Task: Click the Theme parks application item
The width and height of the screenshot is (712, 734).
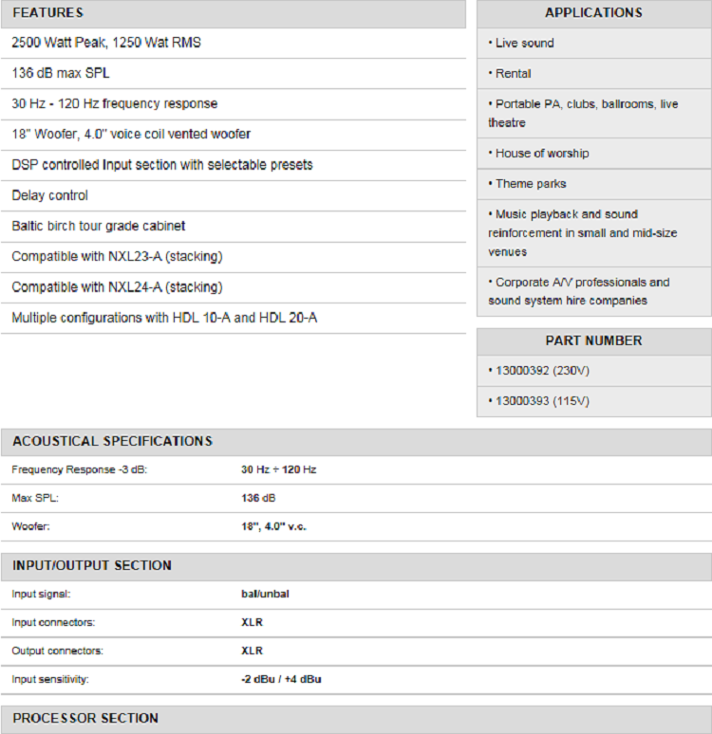Action: point(530,183)
